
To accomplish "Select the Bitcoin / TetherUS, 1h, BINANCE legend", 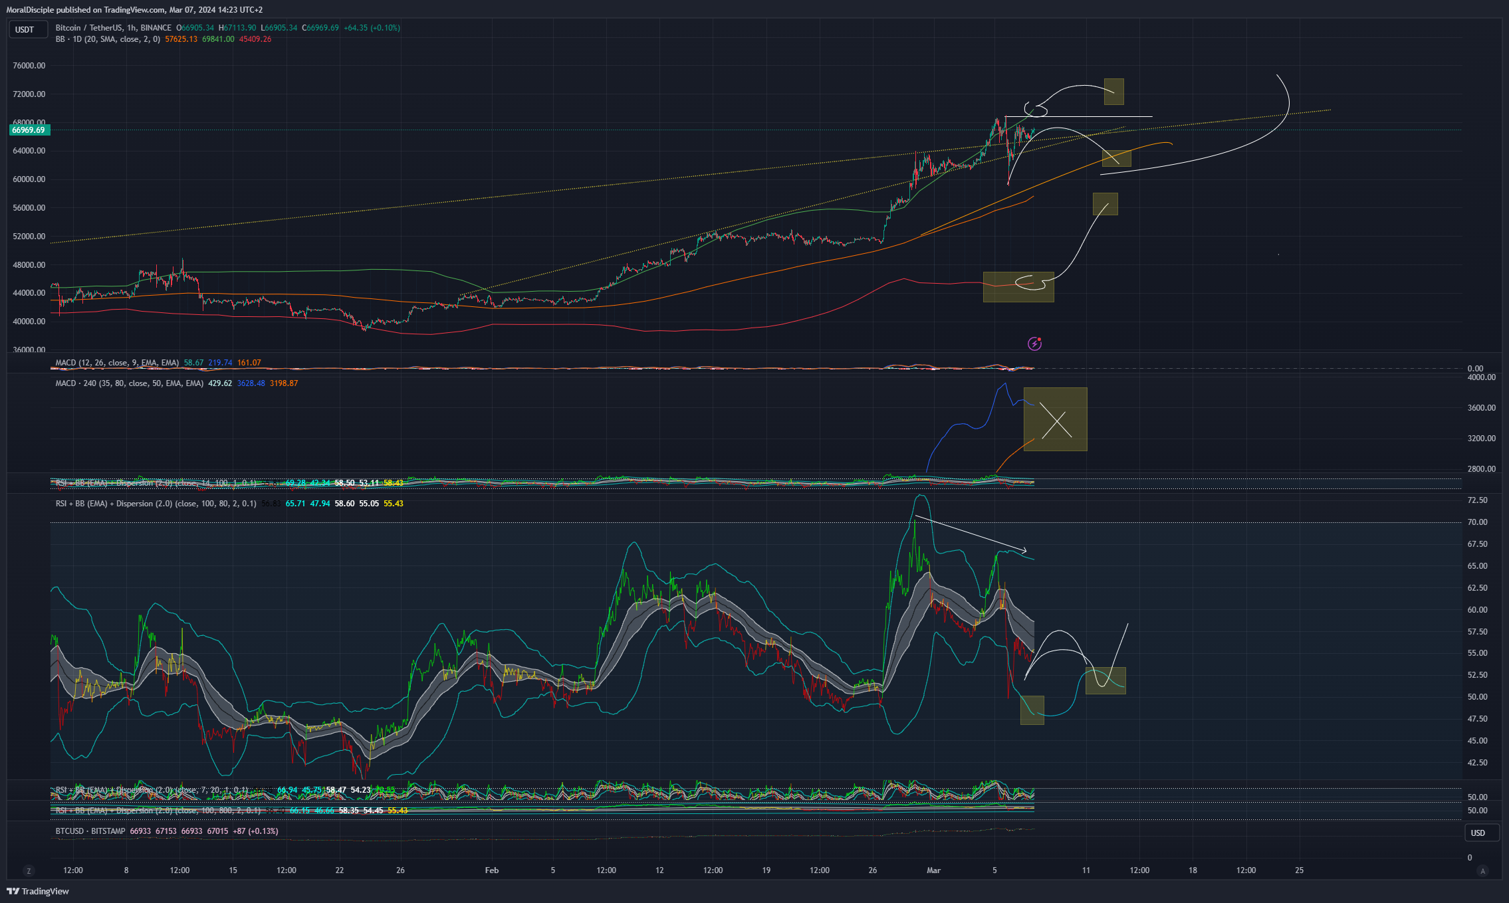I will click(x=113, y=28).
